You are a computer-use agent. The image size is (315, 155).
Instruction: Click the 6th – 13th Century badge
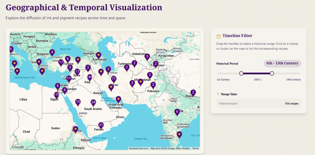pyautogui.click(x=282, y=63)
